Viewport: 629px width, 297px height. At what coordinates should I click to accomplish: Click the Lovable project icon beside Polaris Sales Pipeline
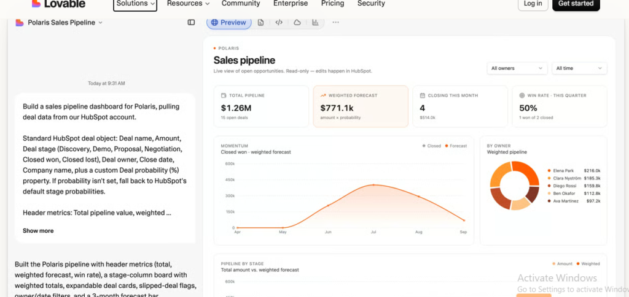tap(20, 23)
